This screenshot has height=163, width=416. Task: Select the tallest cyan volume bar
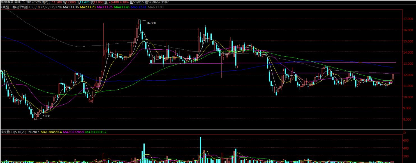tap(201, 150)
